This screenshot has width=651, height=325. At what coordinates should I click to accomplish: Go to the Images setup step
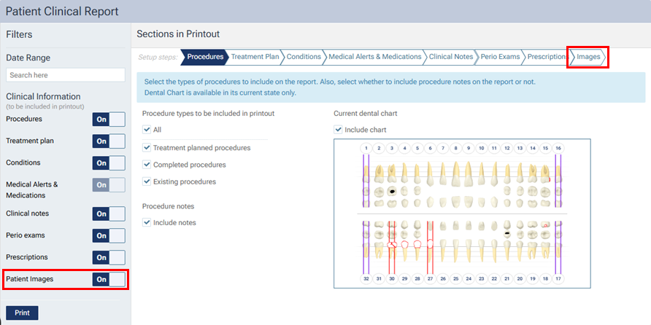[588, 57]
